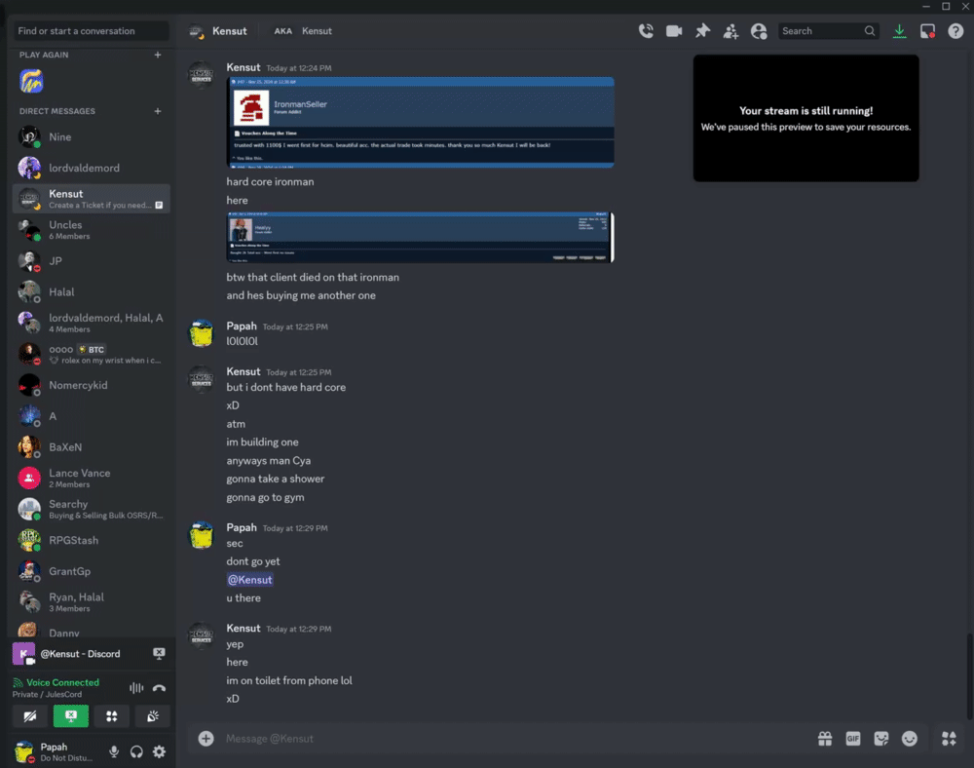Open the JP direct message

[x=92, y=261]
